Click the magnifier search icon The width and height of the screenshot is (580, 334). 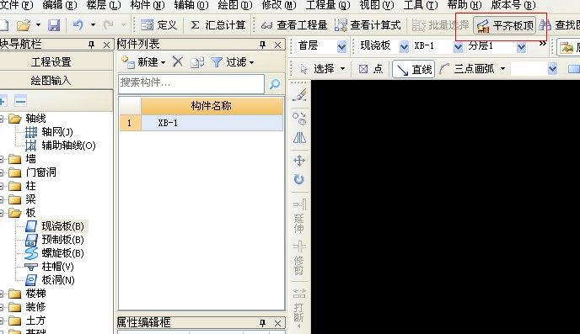click(x=275, y=84)
